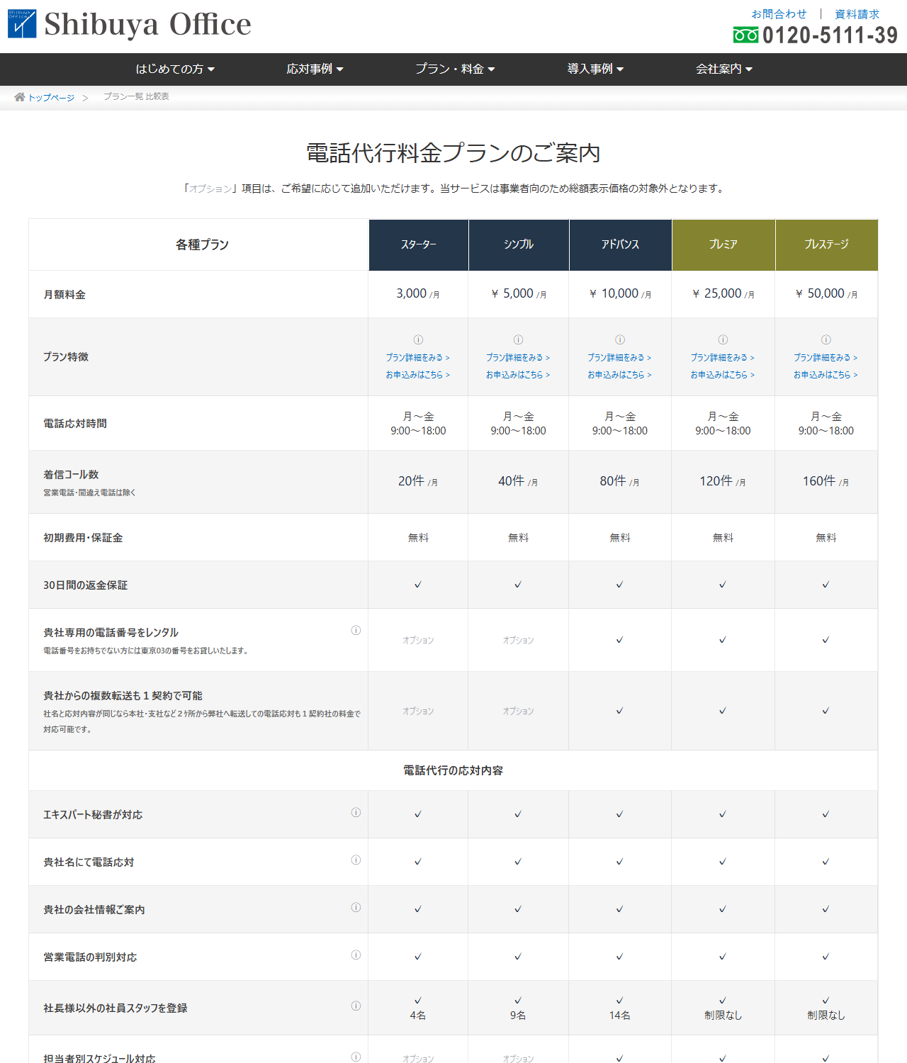Viewport: 907px width, 1063px height.
Task: Click the ¥ 25,000 monthly price
Action: click(x=723, y=293)
